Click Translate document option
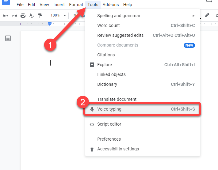 (117, 99)
